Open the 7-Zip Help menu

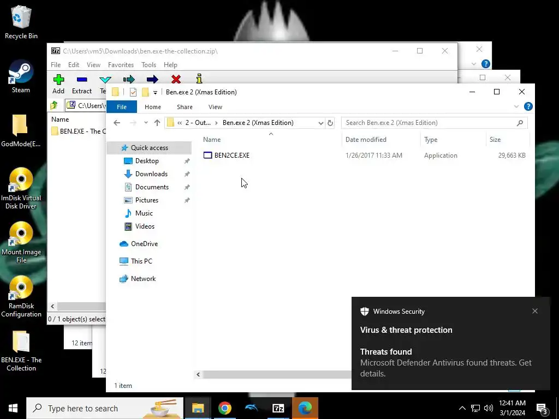170,65
